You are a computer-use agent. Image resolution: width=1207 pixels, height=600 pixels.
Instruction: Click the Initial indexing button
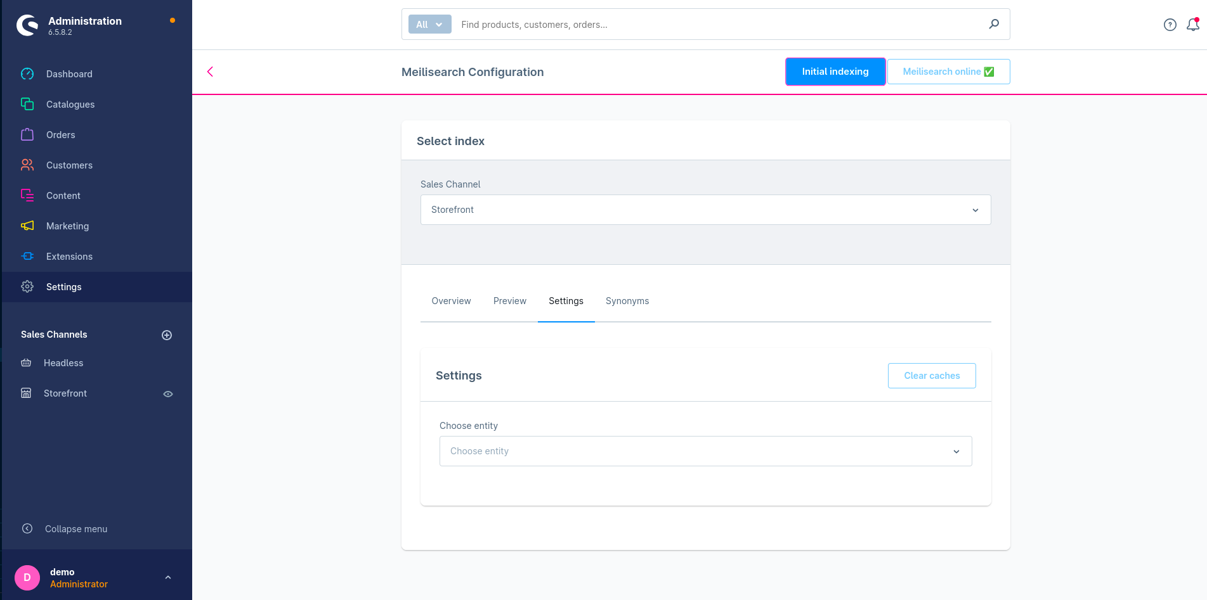pos(835,72)
